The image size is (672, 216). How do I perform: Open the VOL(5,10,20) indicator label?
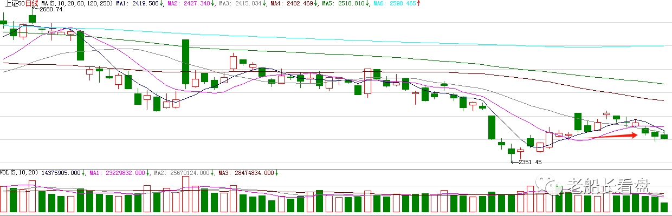19,173
